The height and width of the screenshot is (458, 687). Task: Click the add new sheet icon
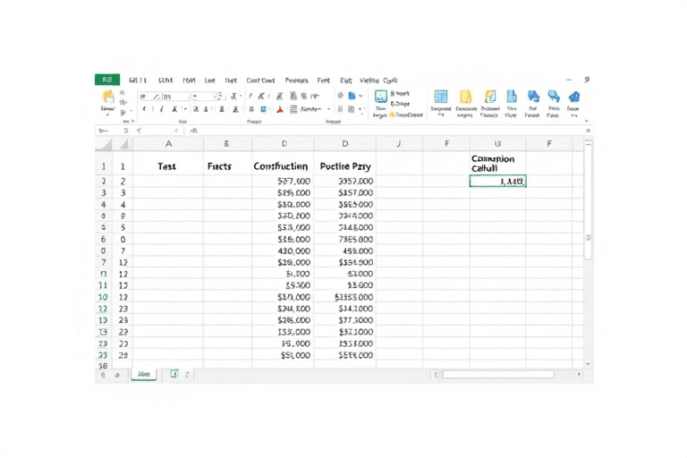(x=174, y=374)
